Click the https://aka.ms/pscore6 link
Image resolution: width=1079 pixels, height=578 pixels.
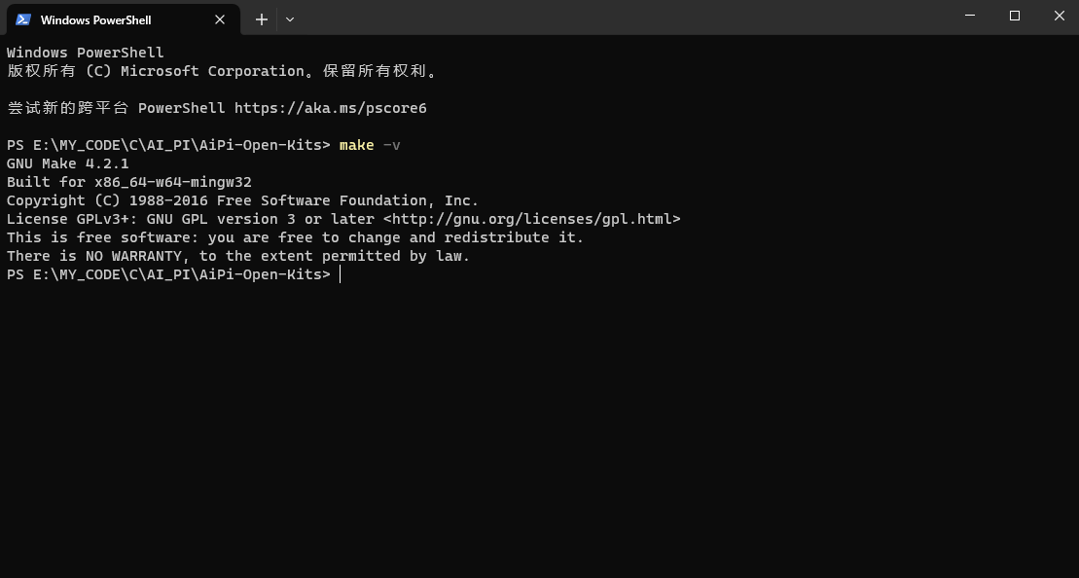pos(330,108)
